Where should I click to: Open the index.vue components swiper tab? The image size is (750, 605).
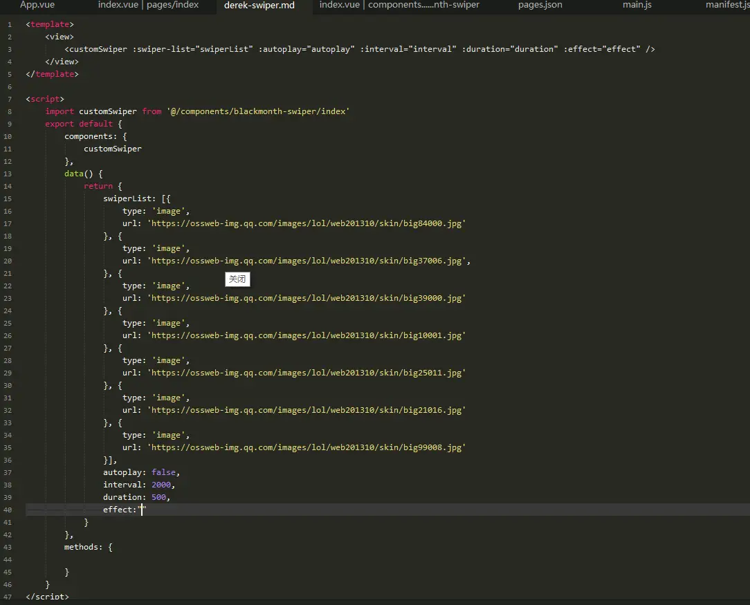(x=399, y=5)
